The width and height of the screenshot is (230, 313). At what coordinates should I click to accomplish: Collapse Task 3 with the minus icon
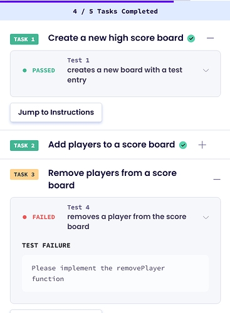217,179
